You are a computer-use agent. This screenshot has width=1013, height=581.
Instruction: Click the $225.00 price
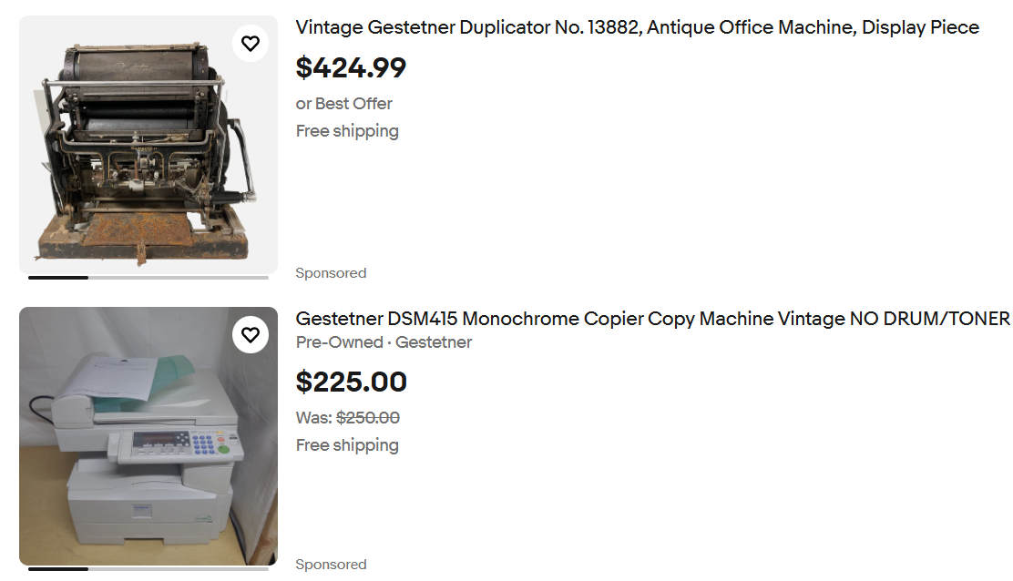(351, 382)
